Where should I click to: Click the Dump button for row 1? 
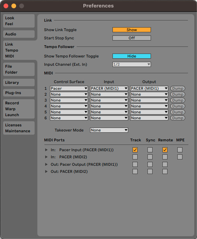coord(177,89)
